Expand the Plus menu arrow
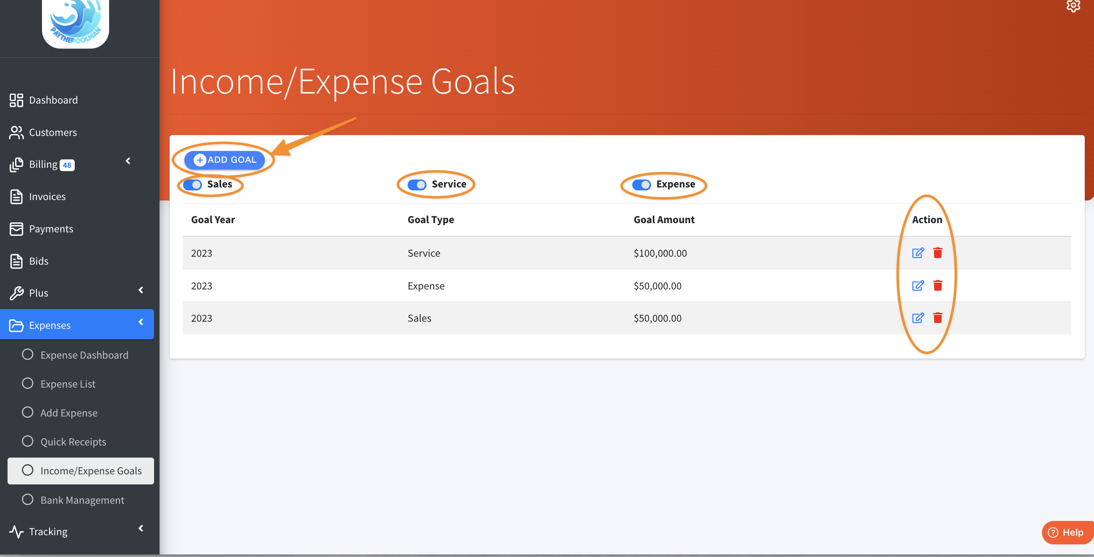Screen dimensions: 1094x557 pos(141,290)
